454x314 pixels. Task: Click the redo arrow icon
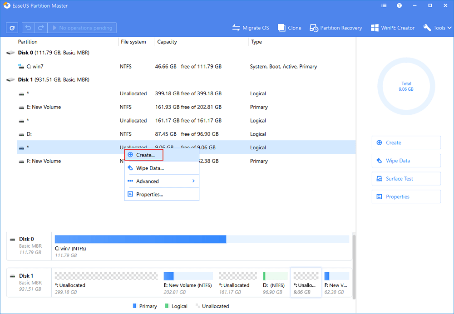click(40, 28)
